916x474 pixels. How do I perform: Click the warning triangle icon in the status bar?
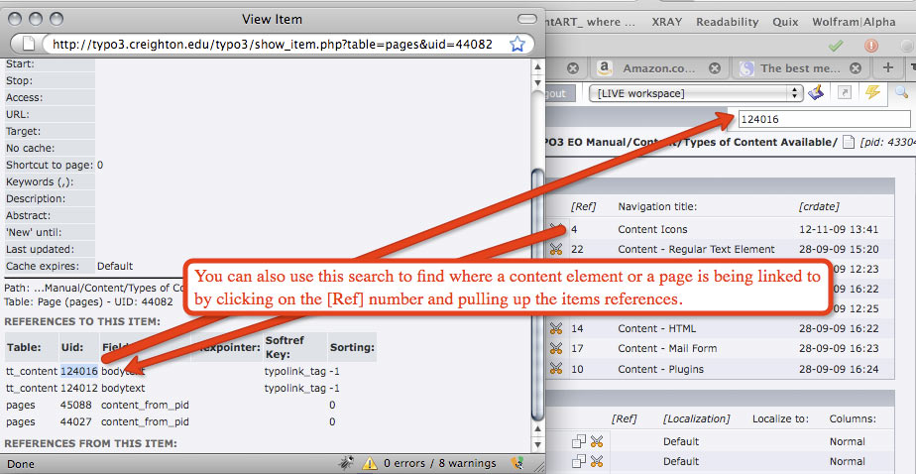pos(369,463)
